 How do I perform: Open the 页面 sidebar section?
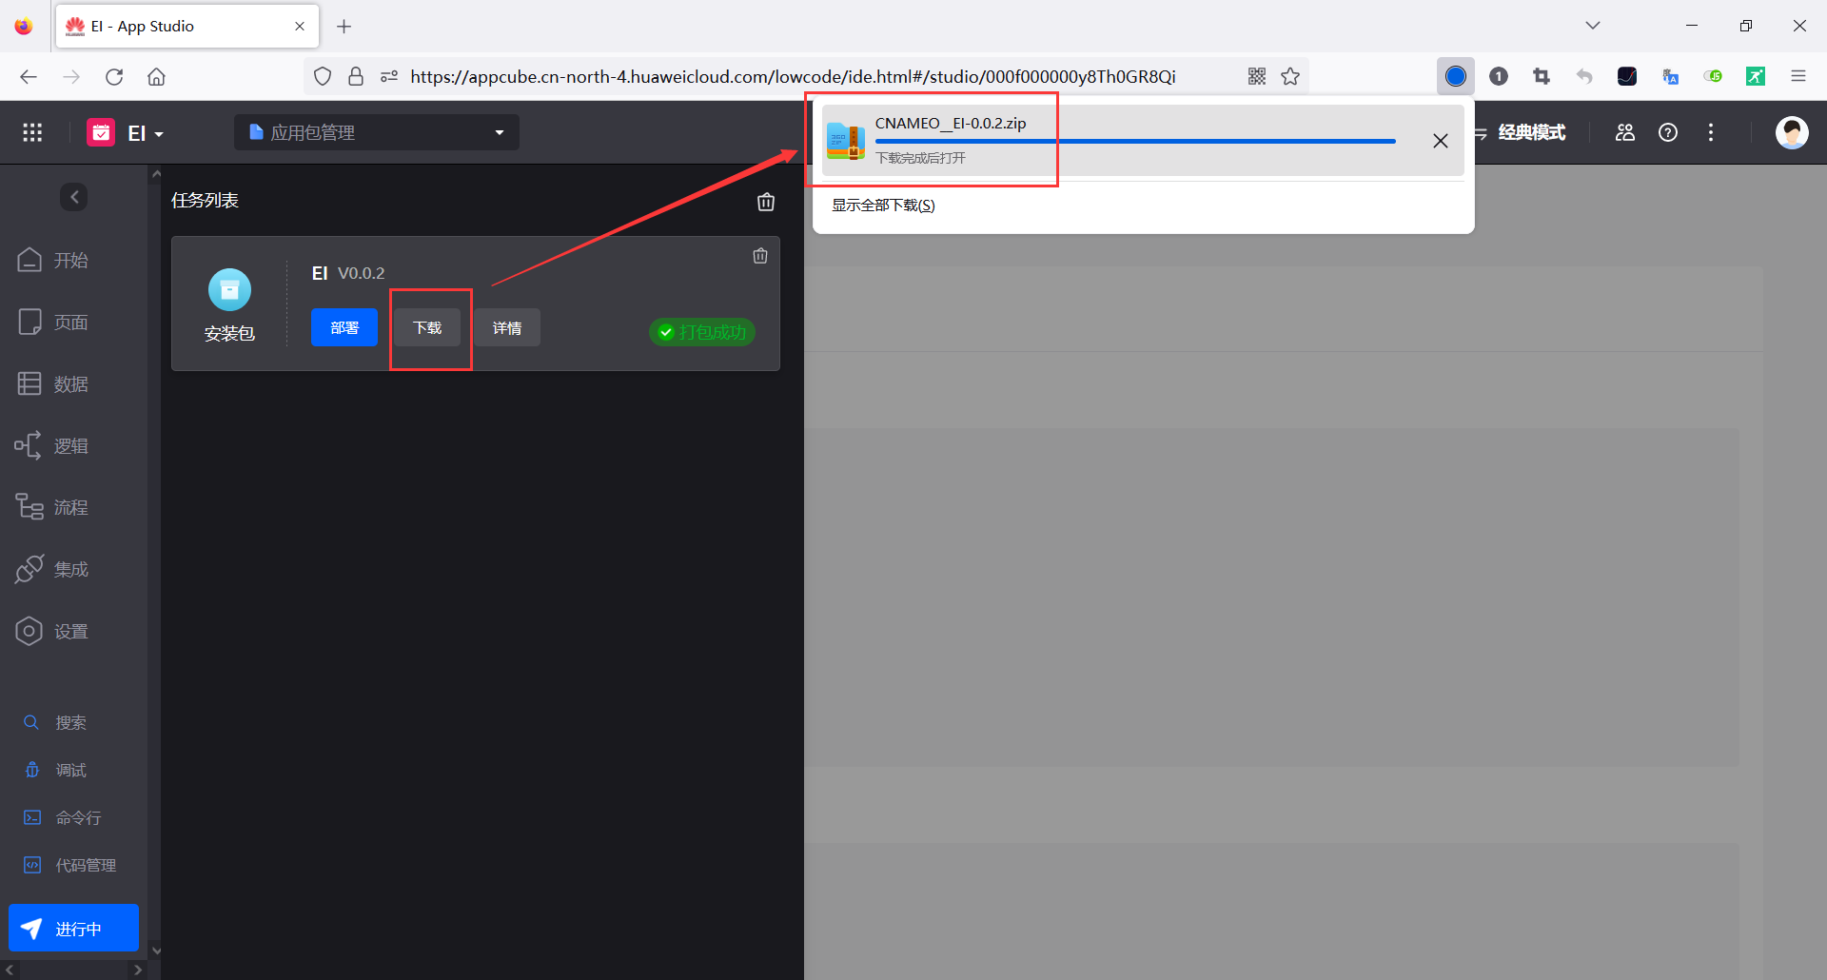tap(53, 322)
